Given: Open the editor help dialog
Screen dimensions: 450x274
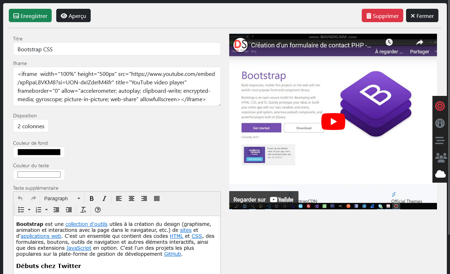Looking at the screenshot, I should [98, 210].
